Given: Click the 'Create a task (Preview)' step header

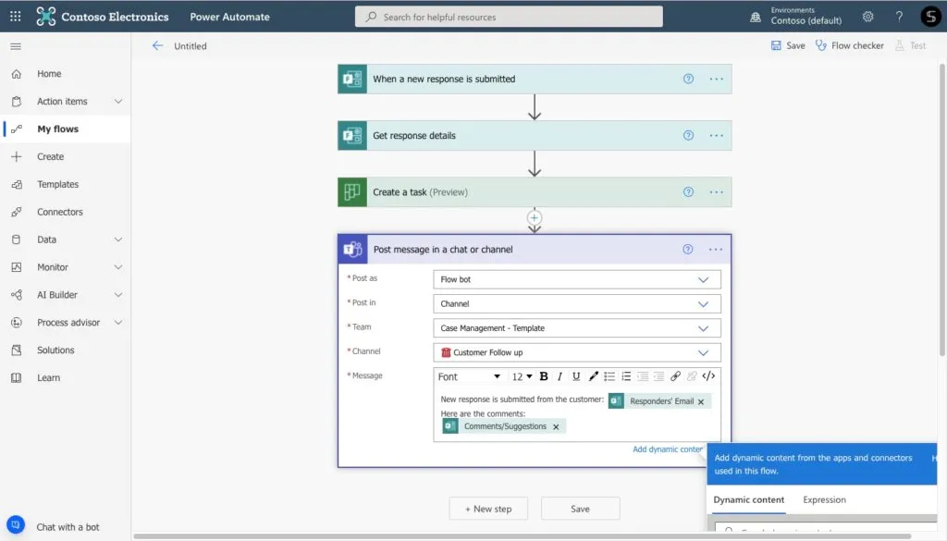Looking at the screenshot, I should tap(535, 192).
